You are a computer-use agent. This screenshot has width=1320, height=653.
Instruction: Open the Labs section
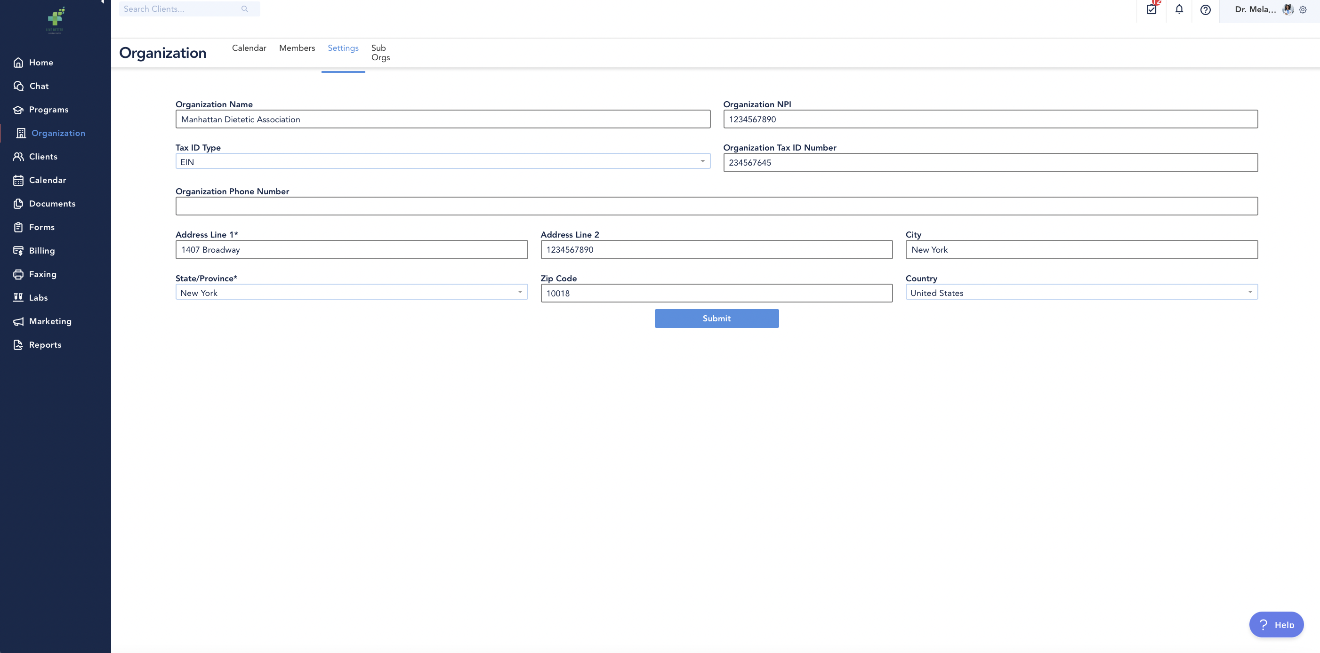[38, 297]
